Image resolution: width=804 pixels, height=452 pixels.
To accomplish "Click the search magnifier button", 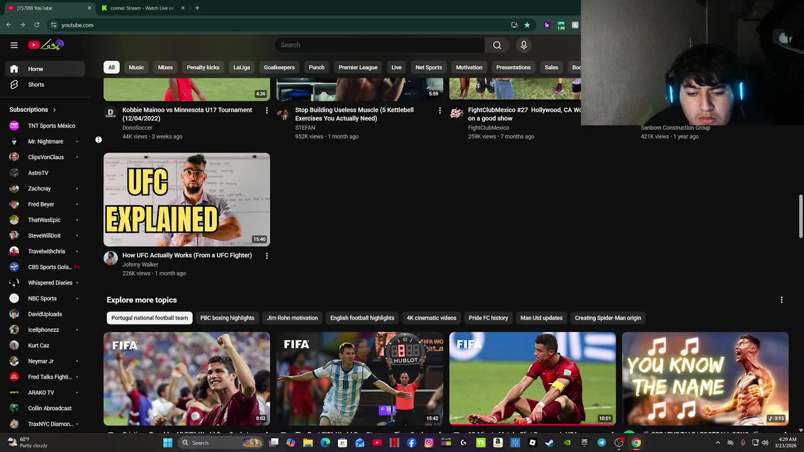I will point(497,45).
